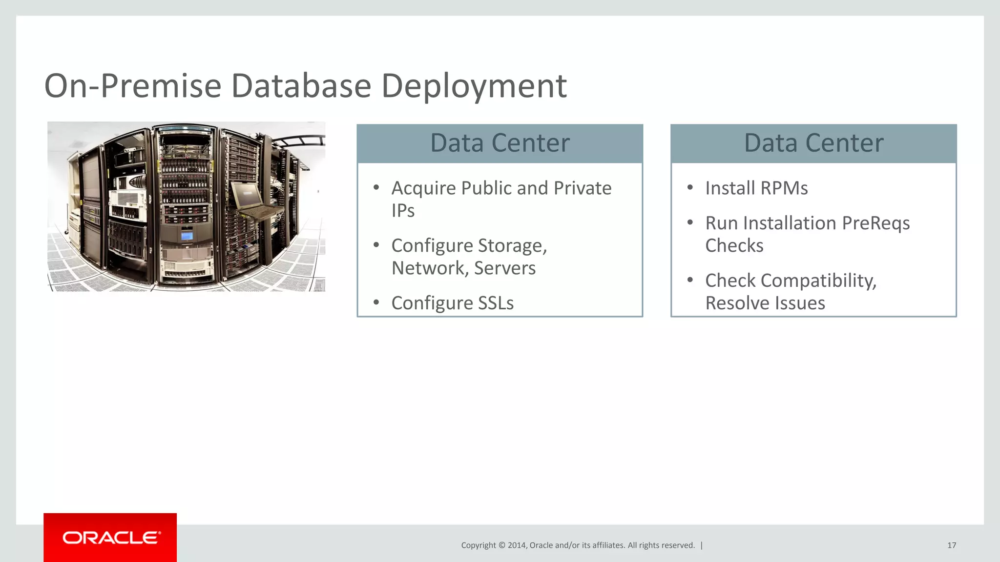Click the Data Center header above Install RPMs
Image resolution: width=1000 pixels, height=562 pixels.
click(x=813, y=143)
